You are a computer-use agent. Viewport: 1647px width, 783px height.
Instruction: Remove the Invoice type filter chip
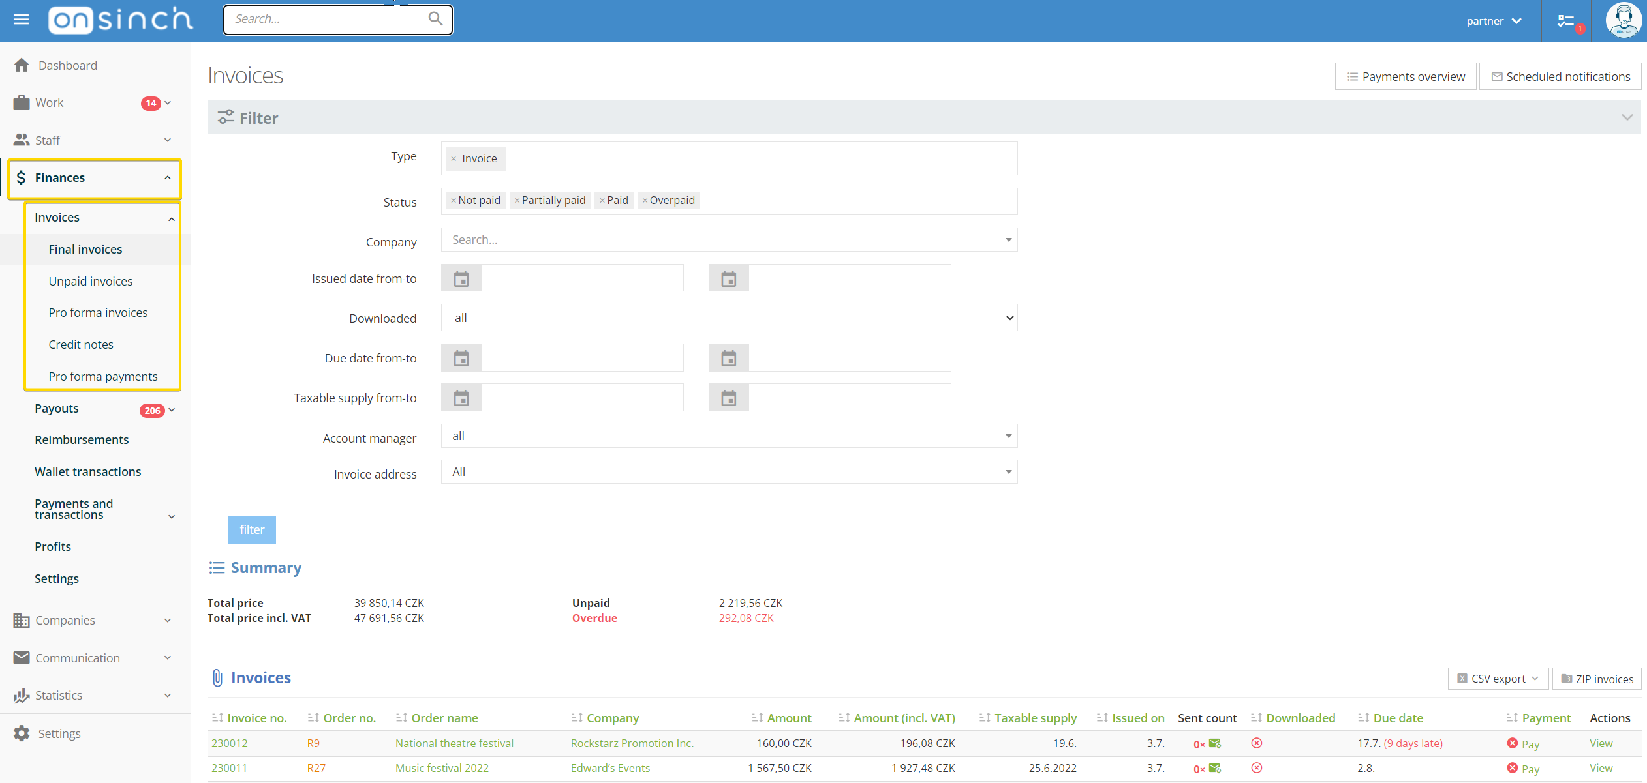pyautogui.click(x=454, y=158)
